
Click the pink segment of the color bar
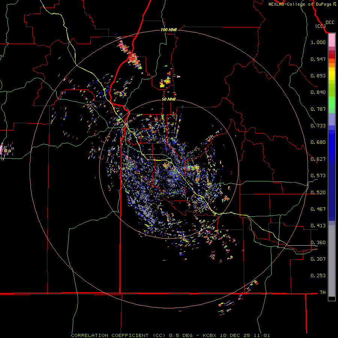point(332,40)
